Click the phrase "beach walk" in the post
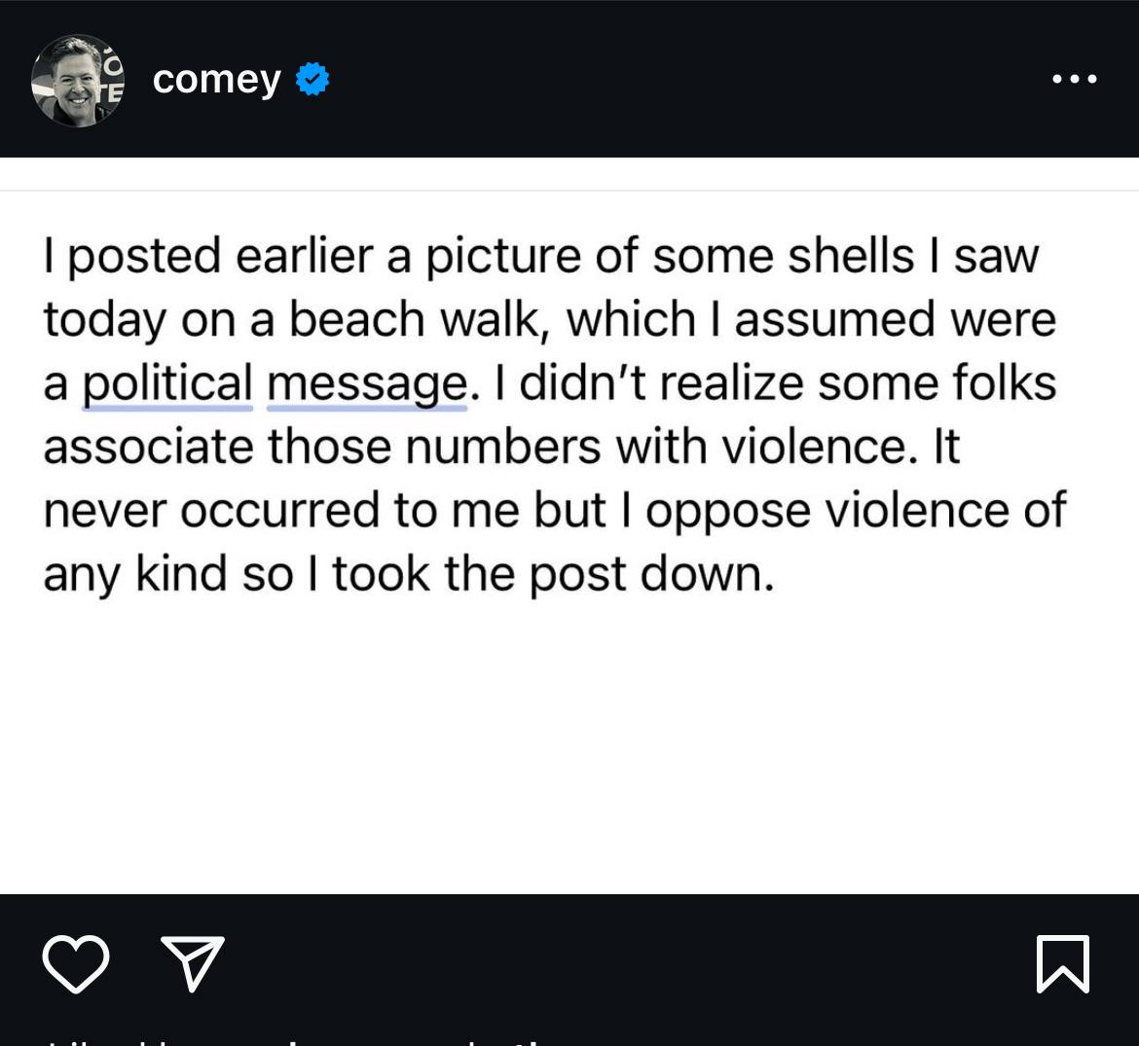 coord(418,319)
